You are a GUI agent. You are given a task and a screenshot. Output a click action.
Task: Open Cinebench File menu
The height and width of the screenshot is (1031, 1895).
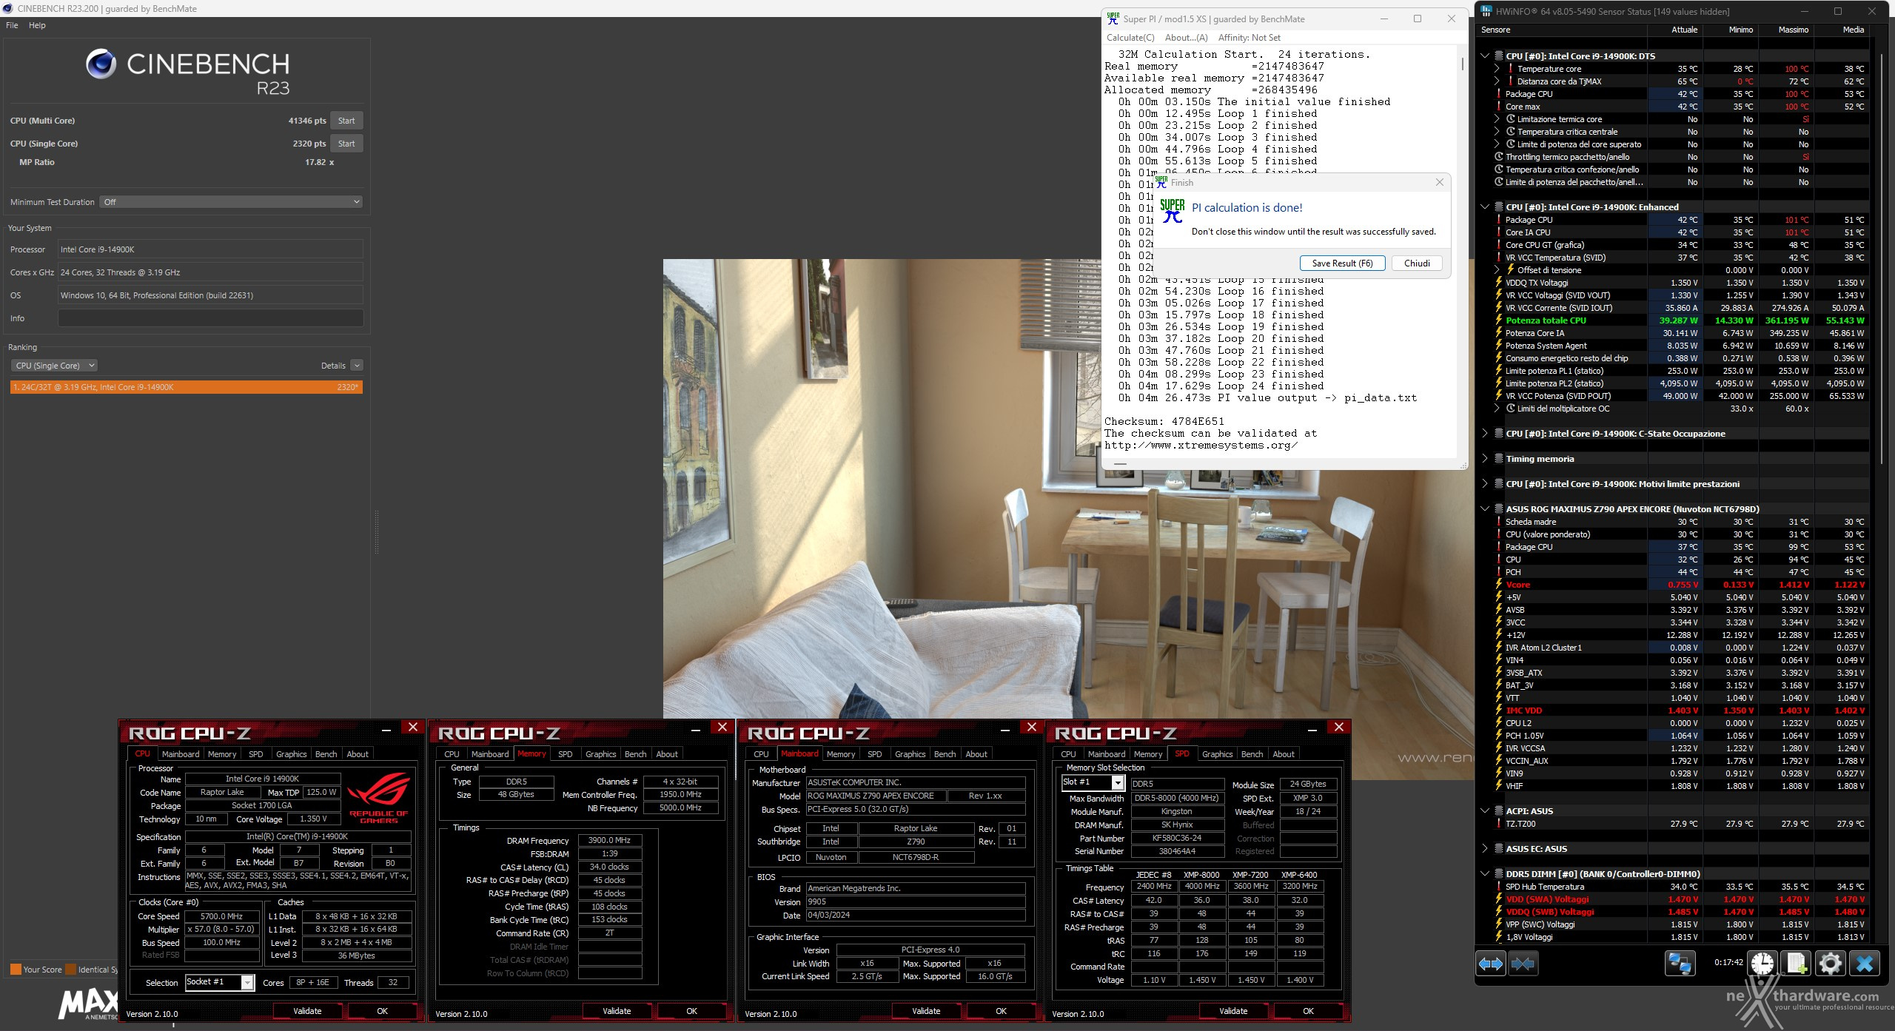(12, 25)
